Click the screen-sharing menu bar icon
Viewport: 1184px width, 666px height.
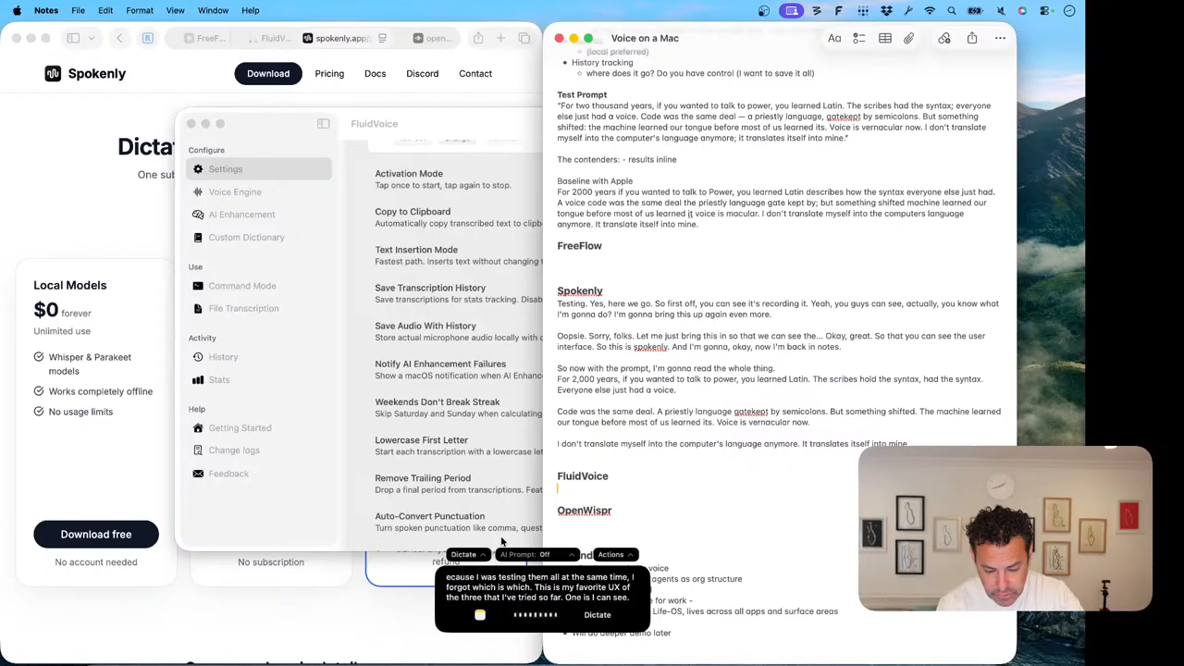tap(791, 10)
